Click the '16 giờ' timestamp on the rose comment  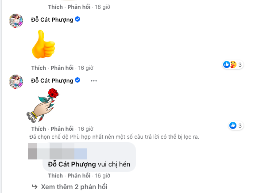pyautogui.click(x=86, y=129)
